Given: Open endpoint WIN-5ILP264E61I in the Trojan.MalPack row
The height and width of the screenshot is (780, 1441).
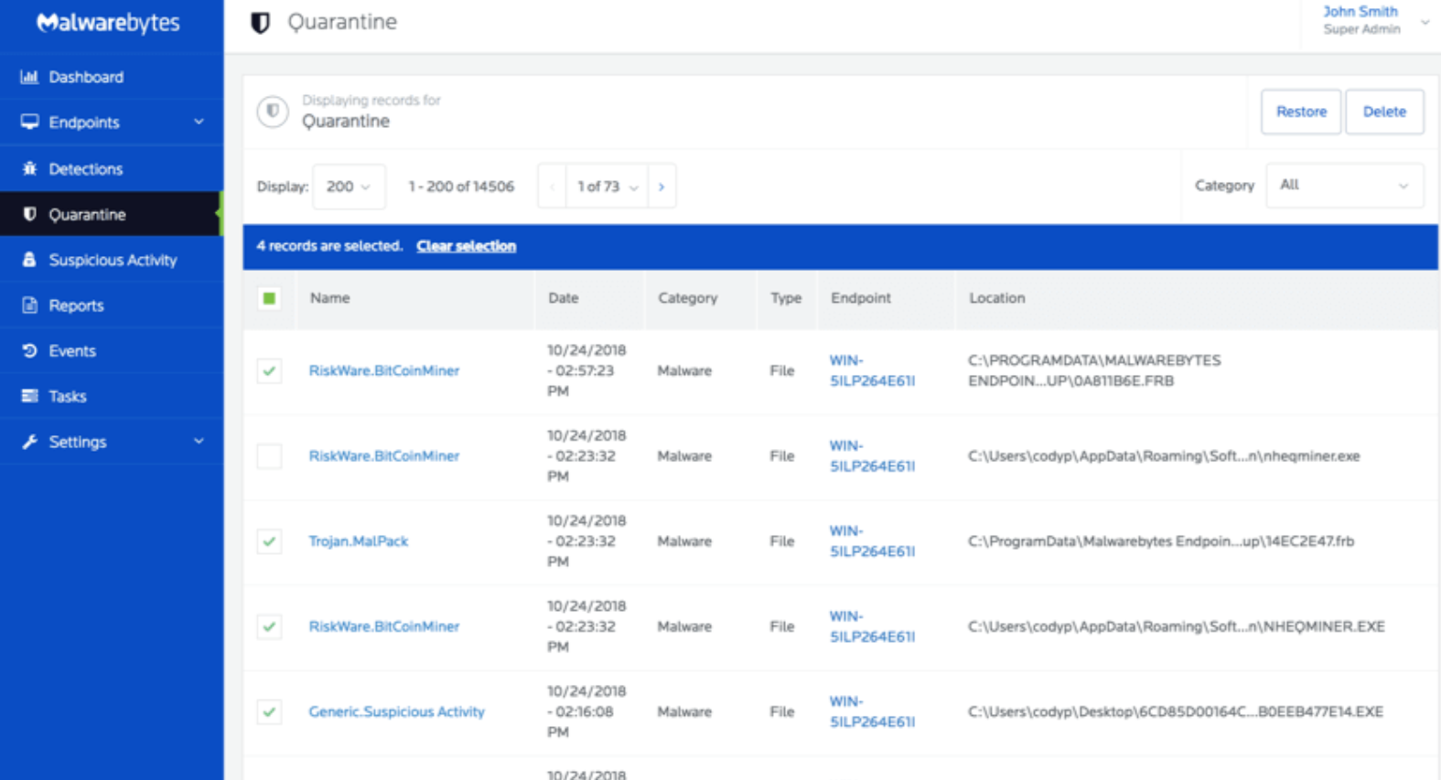Looking at the screenshot, I should coord(872,541).
